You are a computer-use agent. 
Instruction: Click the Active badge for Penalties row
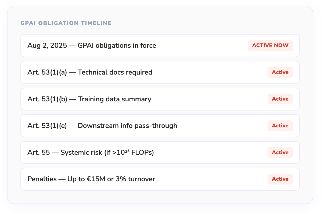pyautogui.click(x=280, y=179)
